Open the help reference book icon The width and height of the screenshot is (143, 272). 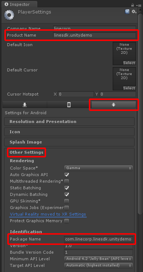coord(127,12)
